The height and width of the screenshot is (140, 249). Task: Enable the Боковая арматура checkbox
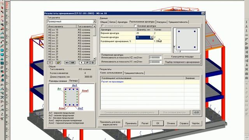pos(135,26)
